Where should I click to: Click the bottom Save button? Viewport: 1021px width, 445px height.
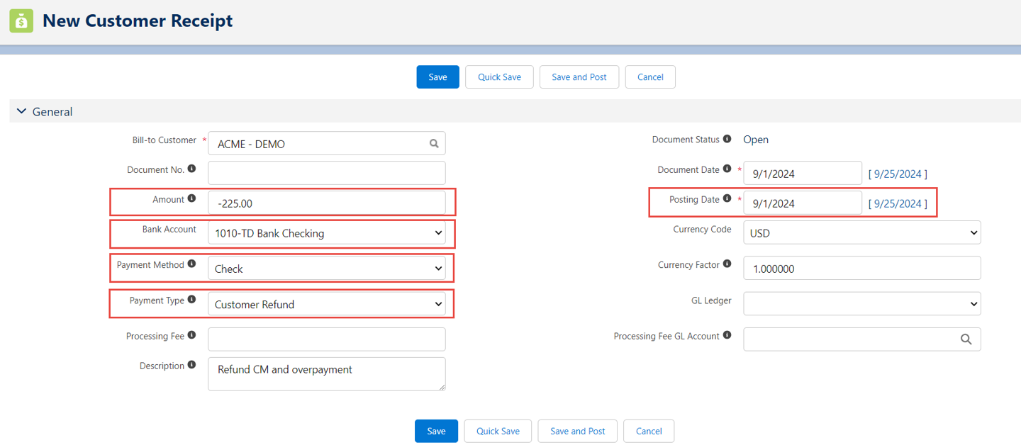click(437, 431)
